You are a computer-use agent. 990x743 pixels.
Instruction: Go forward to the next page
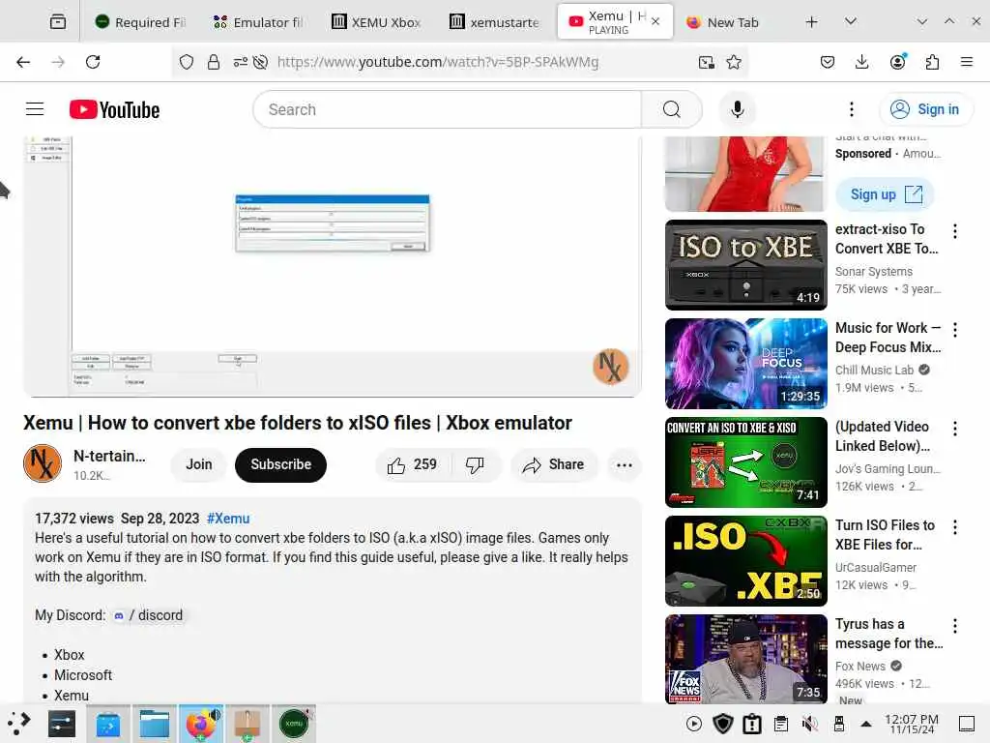coord(58,62)
